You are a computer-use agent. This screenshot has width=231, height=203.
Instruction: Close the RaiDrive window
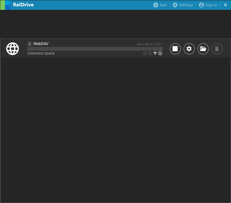tap(225, 5)
